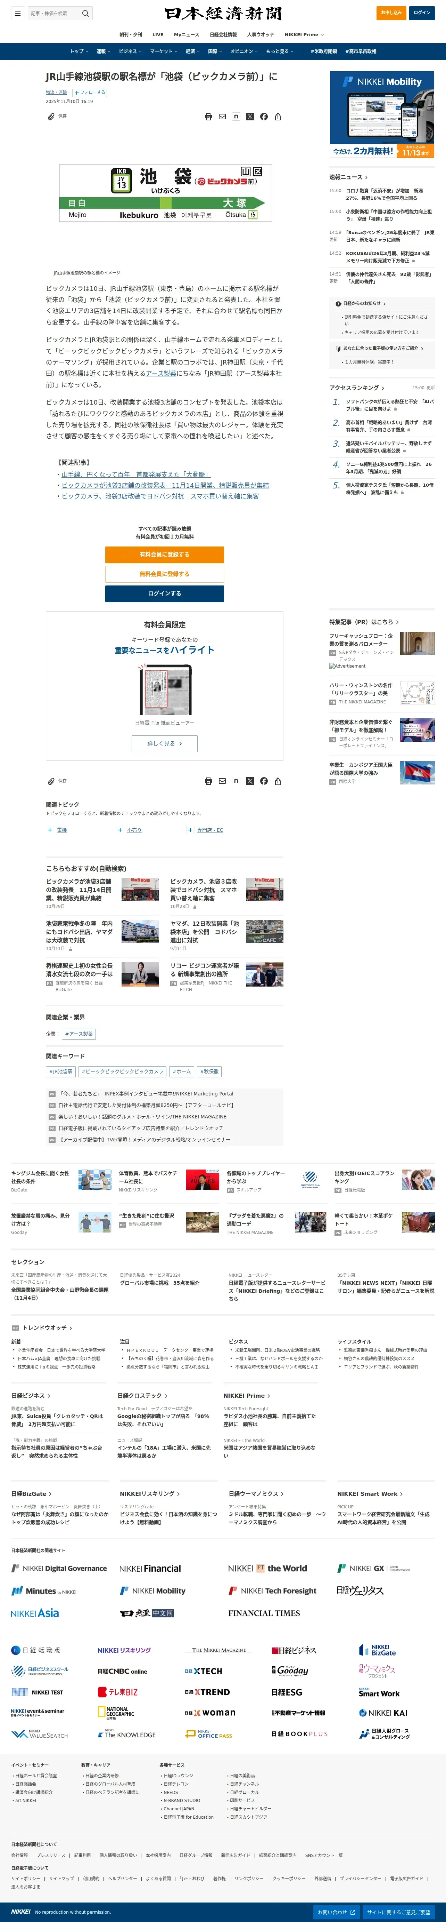Click the bottom upload share icon
The width and height of the screenshot is (446, 1922).
278,781
